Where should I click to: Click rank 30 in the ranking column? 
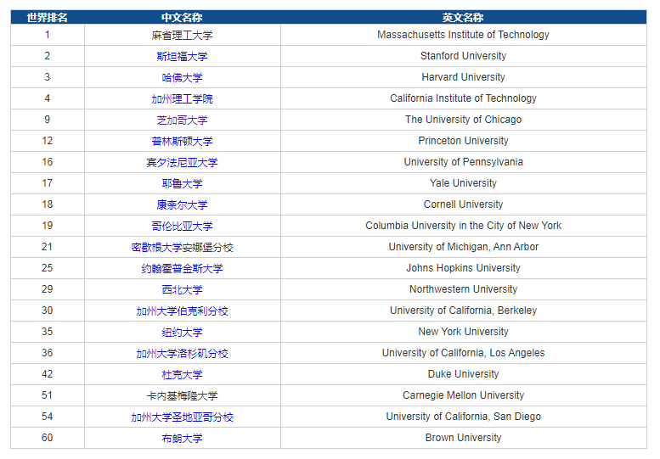coord(48,311)
